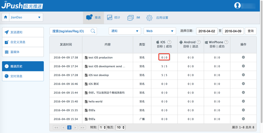Viewport: 263px width, 133px height.
Task: Edit the end date 2016-04-09
Action: pos(233,31)
